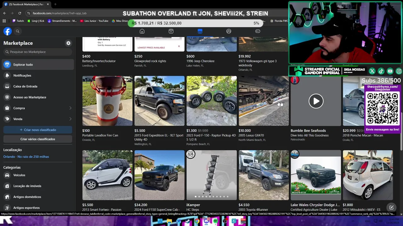
Task: Open the Portable LavaBox Fire Can photo
Action: [x=107, y=101]
